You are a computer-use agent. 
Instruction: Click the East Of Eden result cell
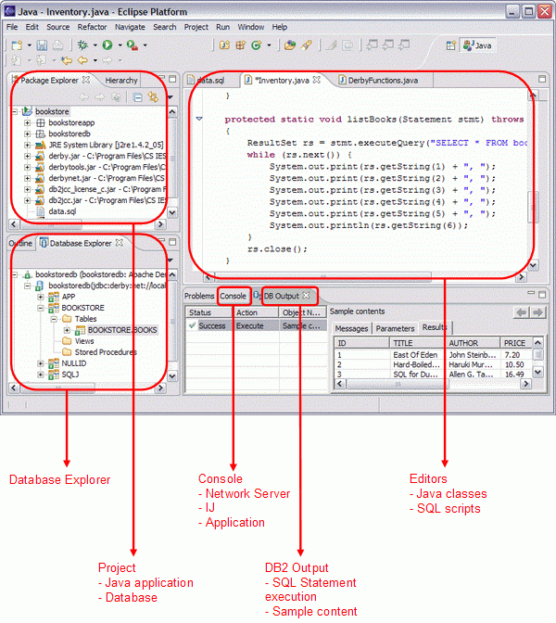pos(415,355)
